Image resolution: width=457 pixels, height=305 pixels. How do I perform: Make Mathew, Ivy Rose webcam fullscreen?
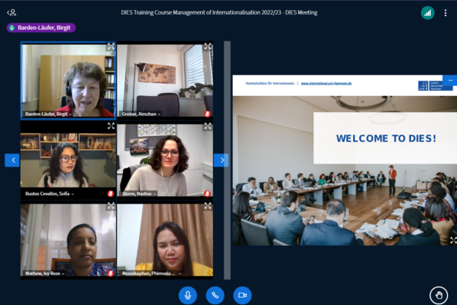click(x=111, y=206)
